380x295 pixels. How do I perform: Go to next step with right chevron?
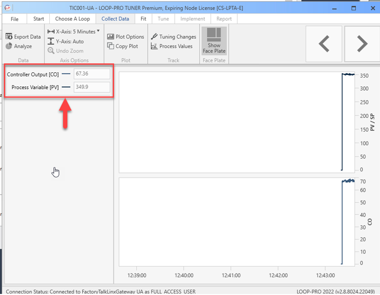362,44
